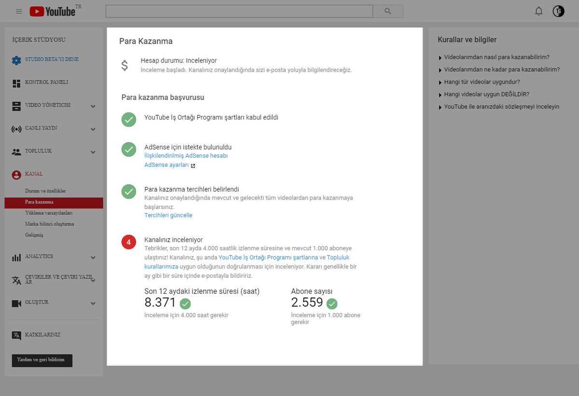Viewport: 579px width, 396px height.
Task: Open YouTube İş Ortağı Programı şartlarına link
Action: tap(268, 258)
